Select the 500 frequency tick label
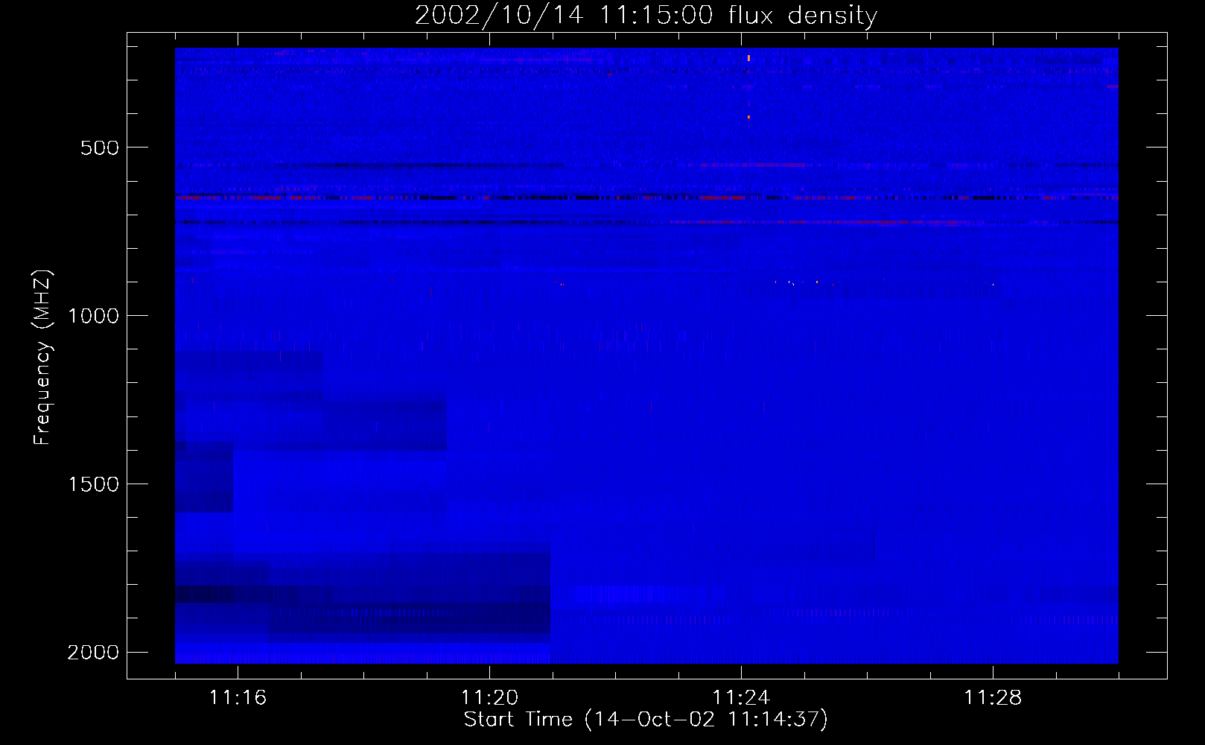Image resolution: width=1205 pixels, height=745 pixels. click(x=100, y=148)
